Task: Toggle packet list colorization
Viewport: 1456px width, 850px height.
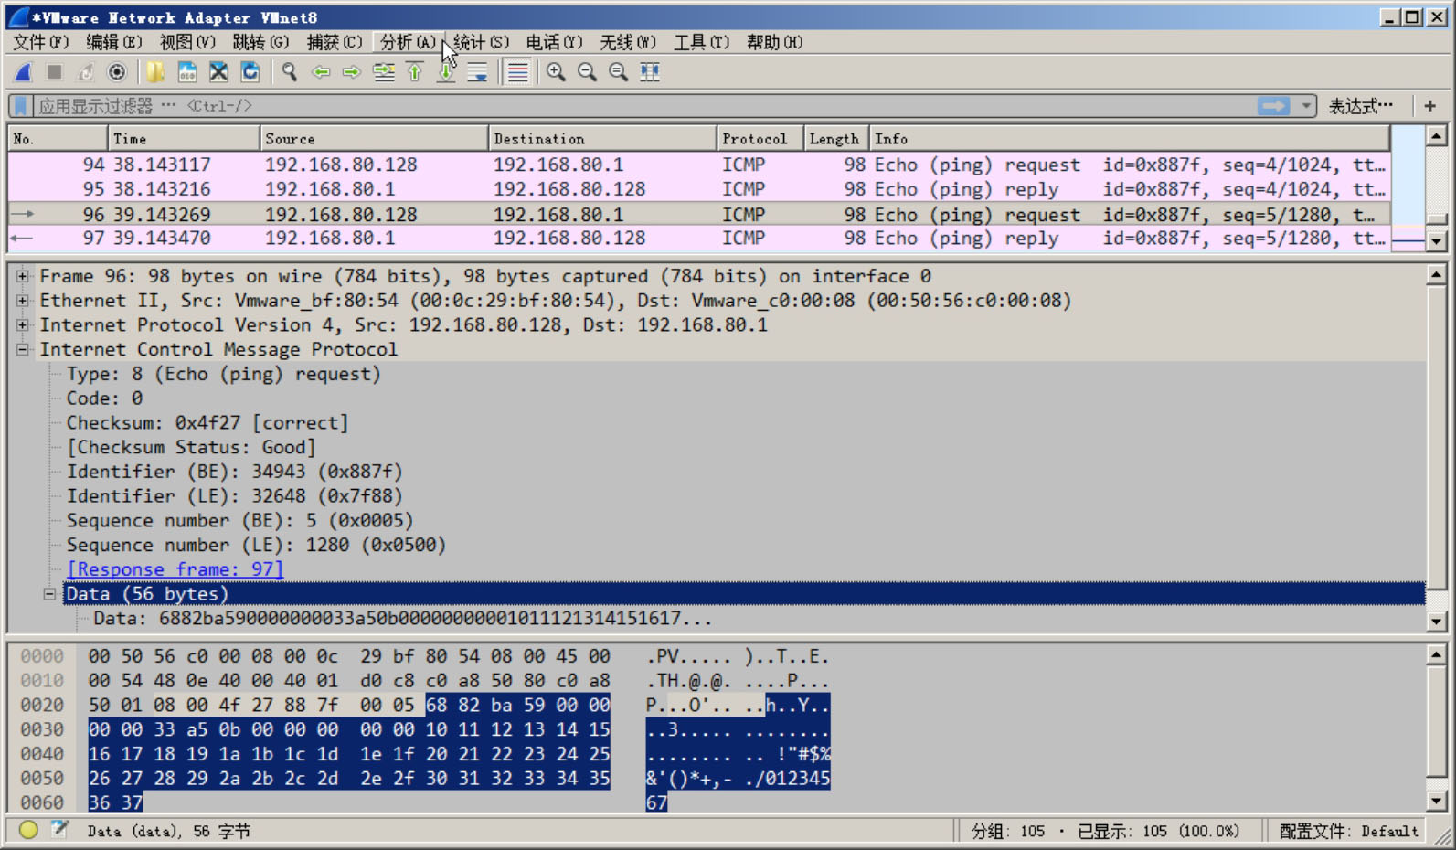Action: [x=517, y=72]
